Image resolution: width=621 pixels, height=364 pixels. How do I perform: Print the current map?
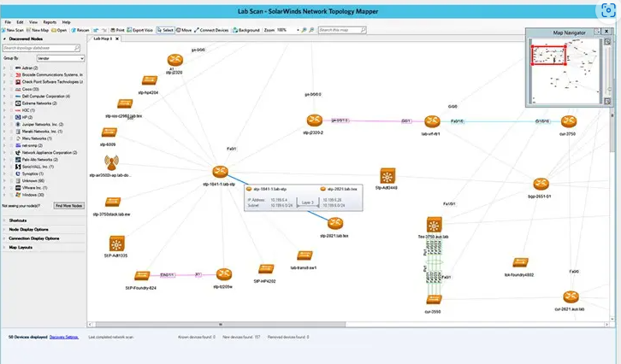click(x=117, y=30)
